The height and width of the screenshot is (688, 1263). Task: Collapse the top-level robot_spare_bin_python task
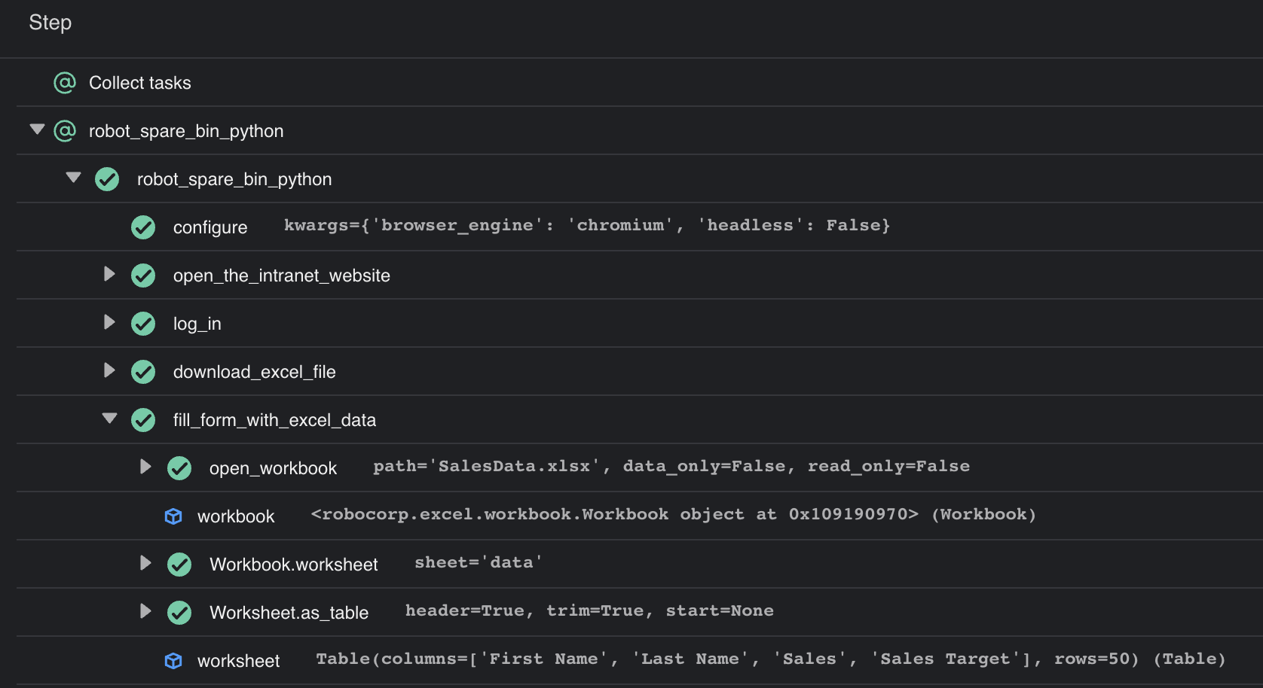point(37,129)
